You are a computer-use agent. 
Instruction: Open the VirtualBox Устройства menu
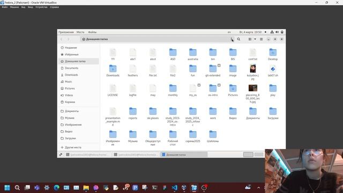[x=41, y=7]
